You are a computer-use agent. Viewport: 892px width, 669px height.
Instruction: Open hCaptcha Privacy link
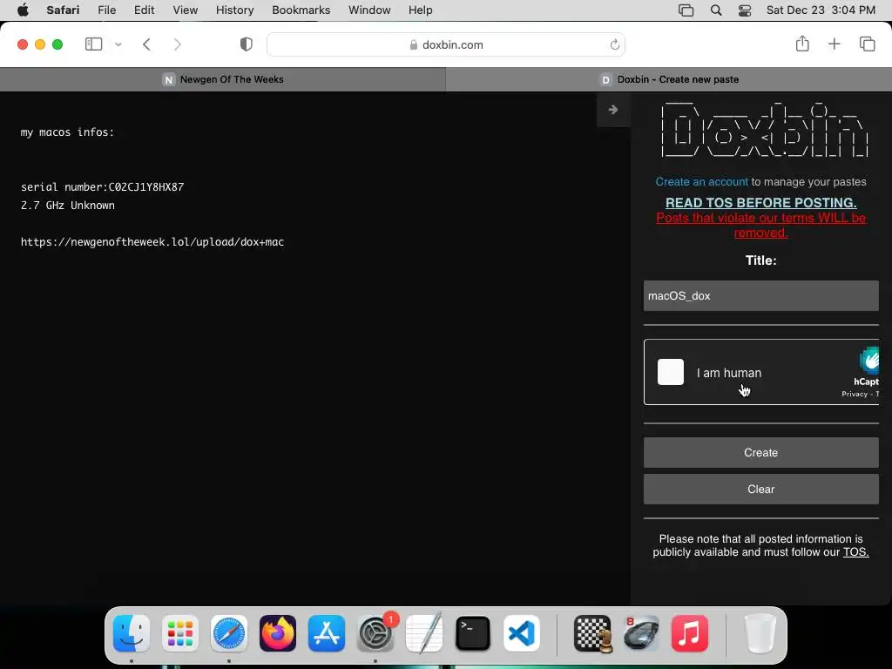click(x=855, y=394)
